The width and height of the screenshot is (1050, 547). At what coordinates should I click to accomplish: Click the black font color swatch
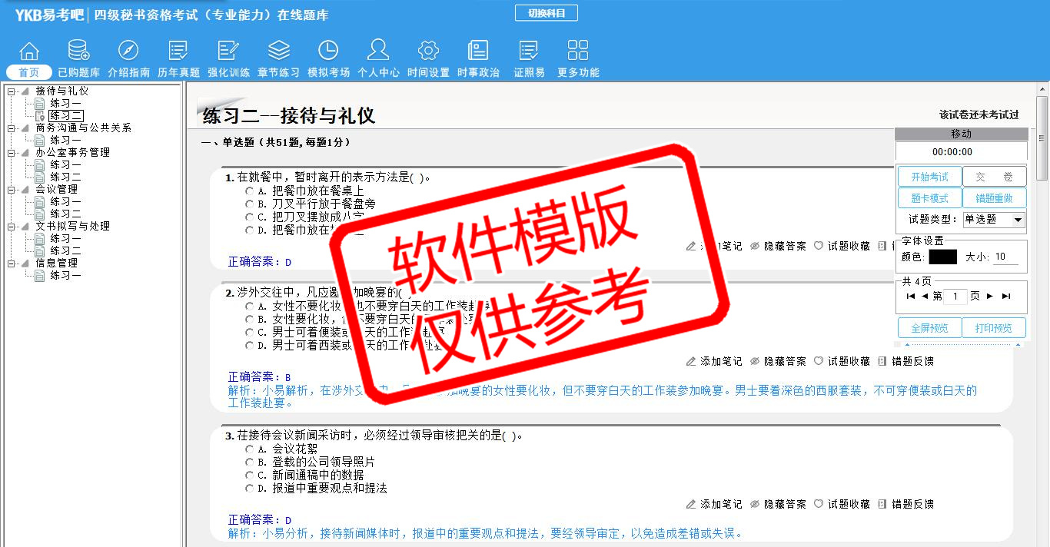click(x=942, y=257)
